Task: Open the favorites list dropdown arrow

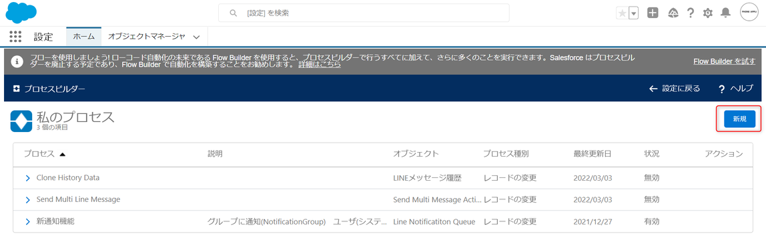Action: point(634,13)
